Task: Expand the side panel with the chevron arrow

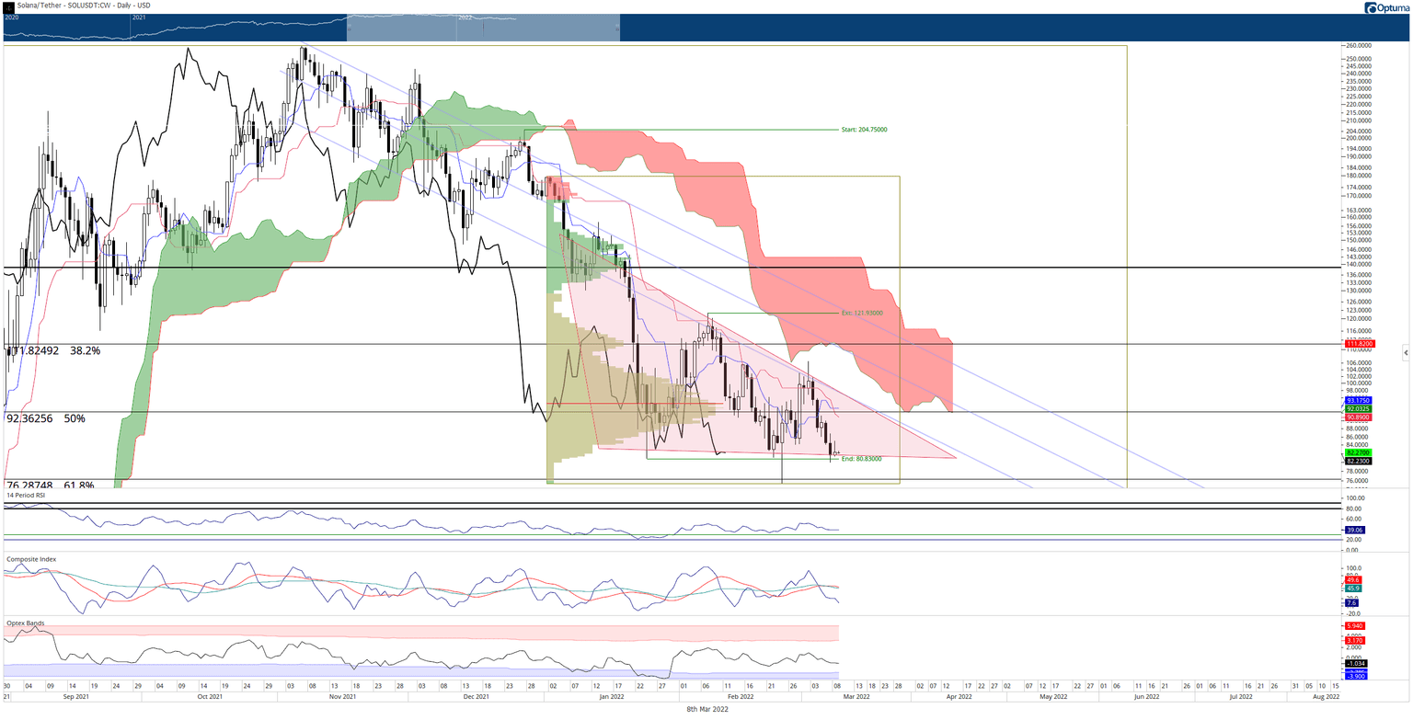Action: (1406, 352)
